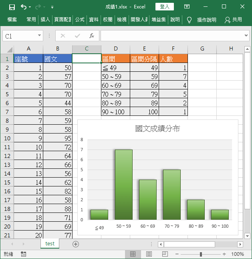The height and width of the screenshot is (259, 252).
Task: Open the 檔案 menu
Action: (12, 20)
